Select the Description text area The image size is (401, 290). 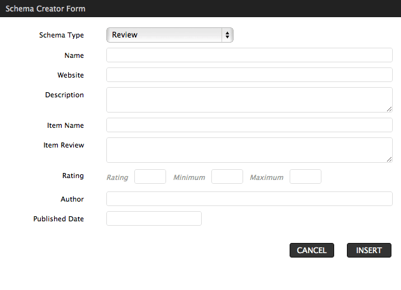(250, 100)
